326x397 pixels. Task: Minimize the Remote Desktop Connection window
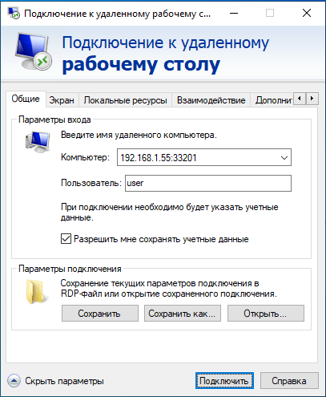(234, 13)
